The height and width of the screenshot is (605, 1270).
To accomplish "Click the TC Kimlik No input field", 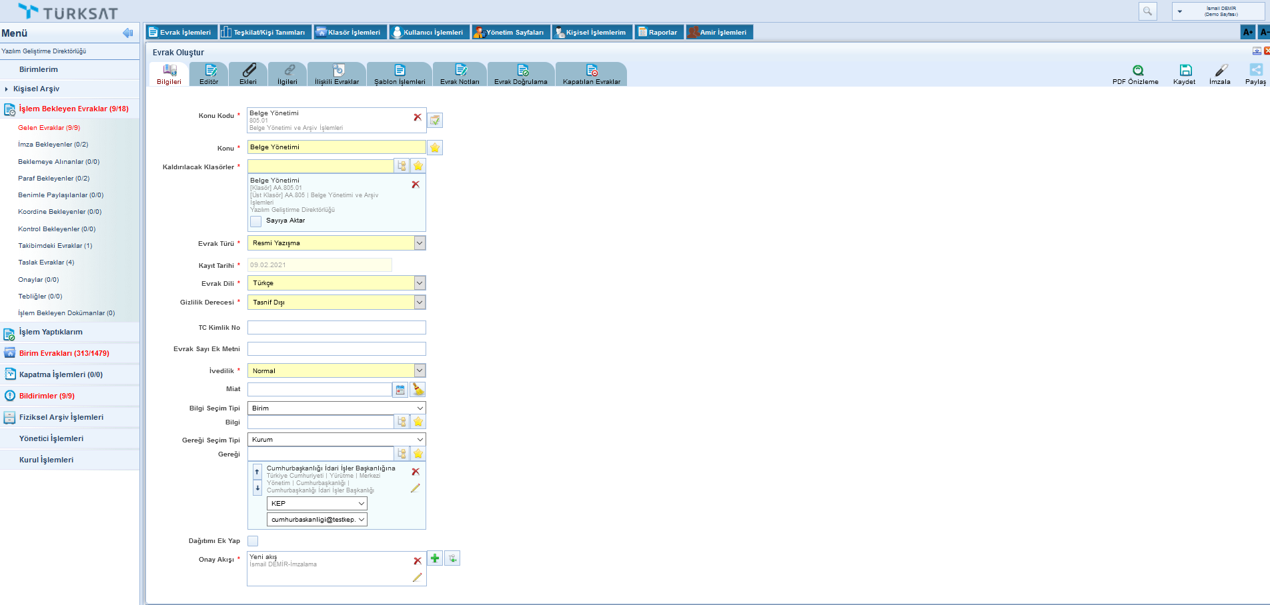I will pyautogui.click(x=336, y=328).
